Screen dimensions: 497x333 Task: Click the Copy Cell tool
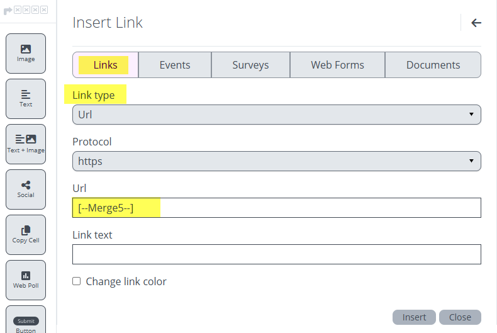pyautogui.click(x=26, y=234)
